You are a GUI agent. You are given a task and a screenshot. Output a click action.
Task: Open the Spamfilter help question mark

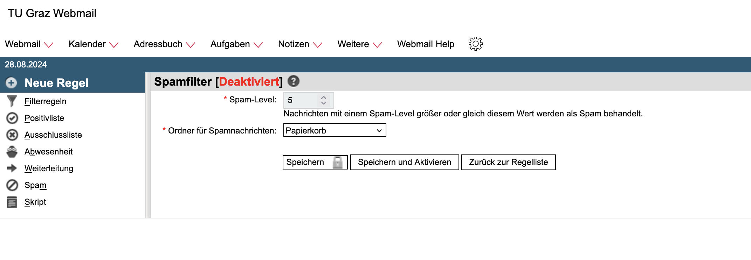point(294,81)
